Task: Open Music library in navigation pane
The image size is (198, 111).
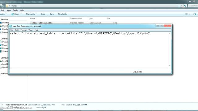Action: pyautogui.click(x=5, y=45)
